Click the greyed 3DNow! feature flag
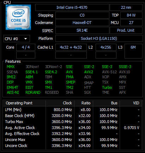Viewport: 145px width, 153px height. click(32, 67)
